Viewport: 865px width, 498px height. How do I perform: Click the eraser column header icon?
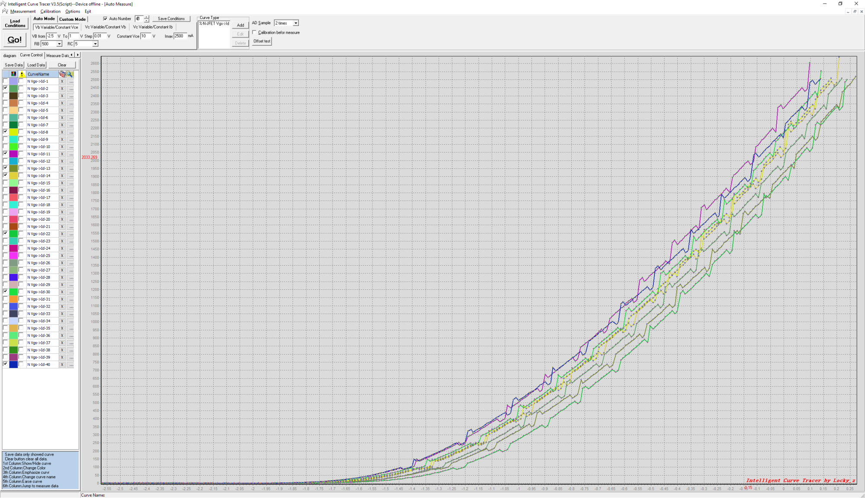click(x=62, y=74)
